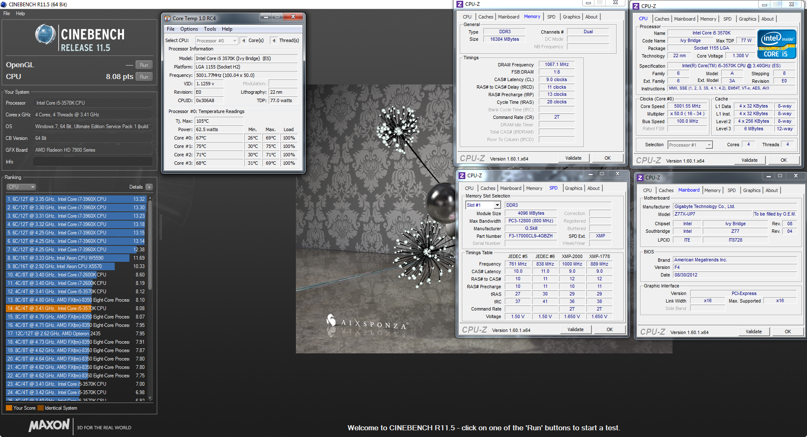Click the GFX Board AMD Radeon HD 7900 field

tap(92, 150)
